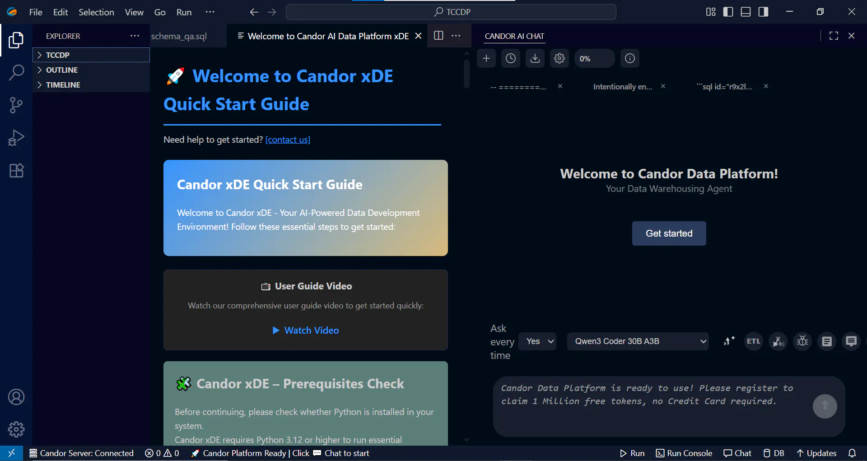Toggle Primary Side Bar layout button
This screenshot has width=867, height=461.
728,12
